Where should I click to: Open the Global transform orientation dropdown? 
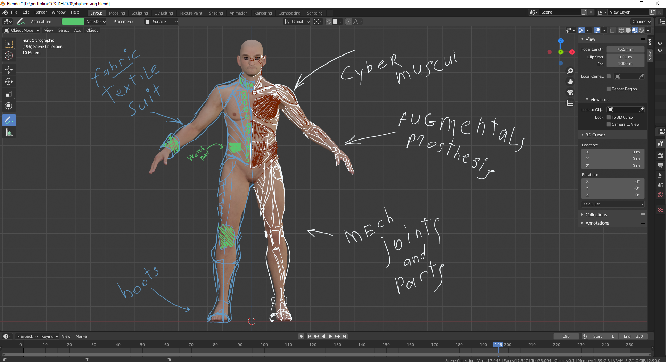[x=297, y=22]
